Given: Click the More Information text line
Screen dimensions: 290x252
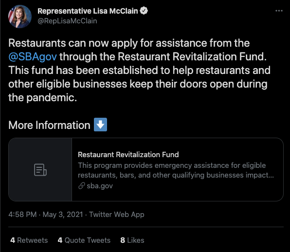Looking at the screenshot, I should coord(49,125).
